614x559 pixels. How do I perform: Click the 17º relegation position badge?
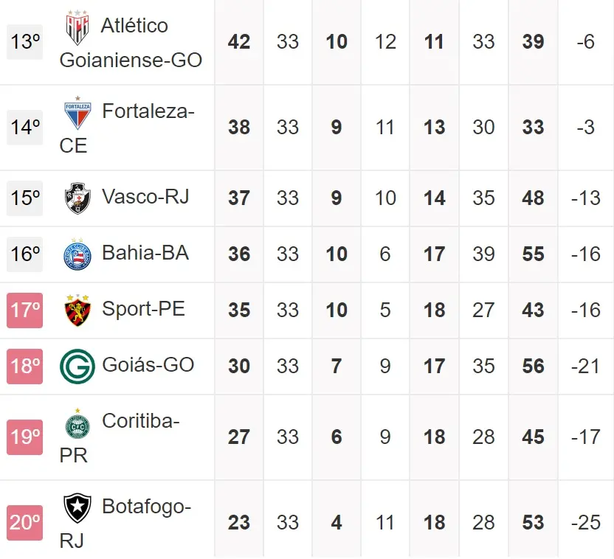tap(25, 310)
